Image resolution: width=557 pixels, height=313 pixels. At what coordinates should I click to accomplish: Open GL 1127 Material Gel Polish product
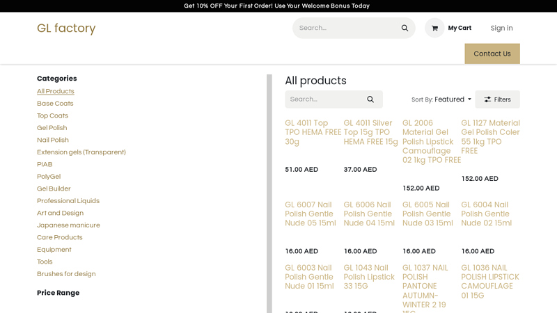[490, 136]
